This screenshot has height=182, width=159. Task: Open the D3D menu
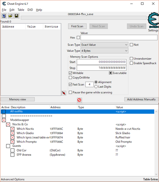point(30,10)
